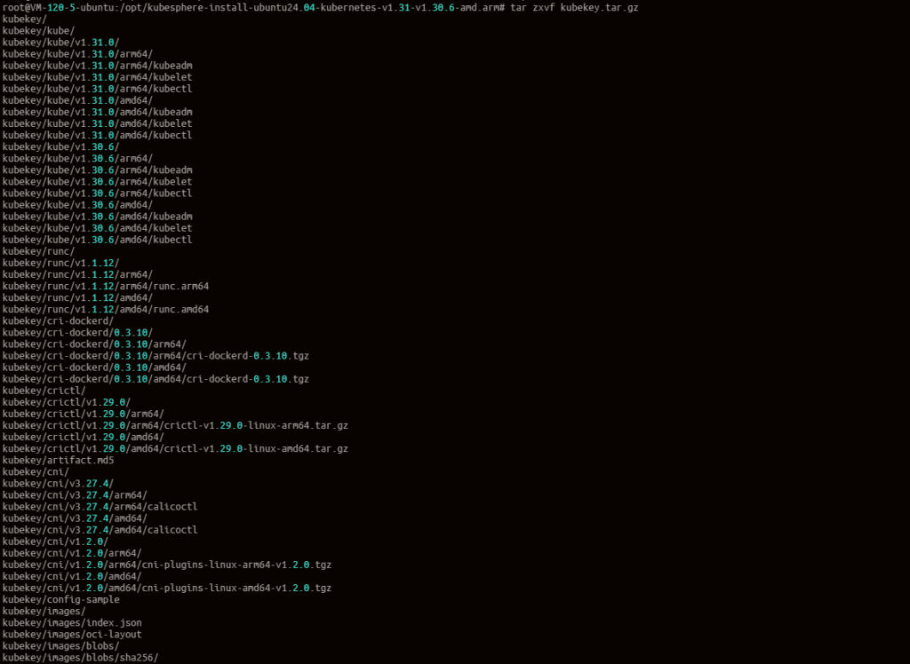Click the line kubekey/kube/v1.31.0/amd64/kubelet
910x664 pixels.
tap(98, 123)
